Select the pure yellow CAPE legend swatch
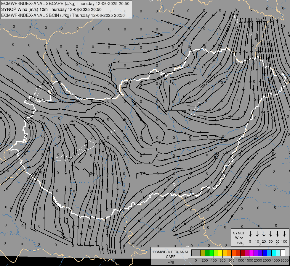Image resolution: width=290 pixels, height=266 pixels. click(x=220, y=253)
